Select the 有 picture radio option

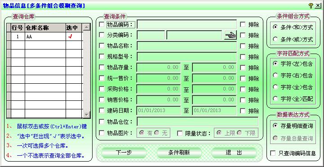142,133
